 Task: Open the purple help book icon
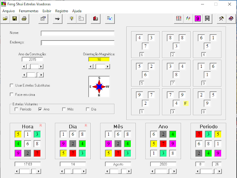pos(231,19)
